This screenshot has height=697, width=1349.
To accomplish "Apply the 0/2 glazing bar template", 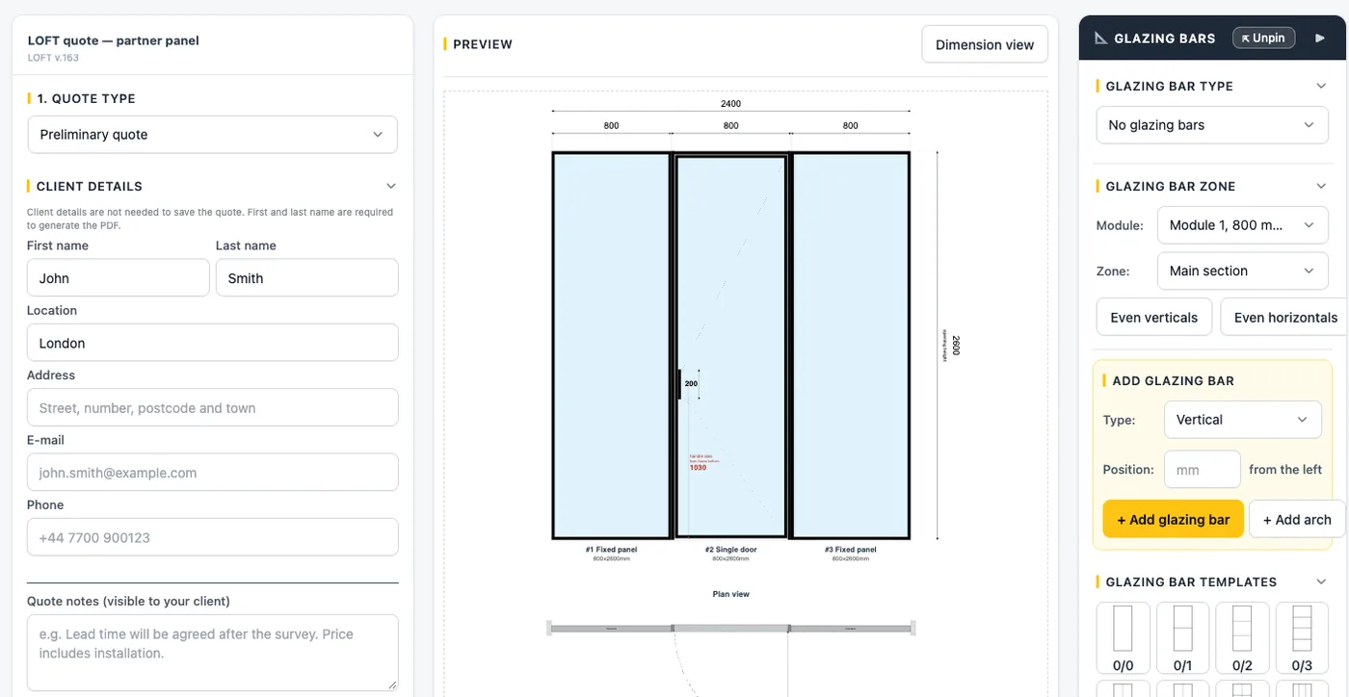I will click(1243, 638).
